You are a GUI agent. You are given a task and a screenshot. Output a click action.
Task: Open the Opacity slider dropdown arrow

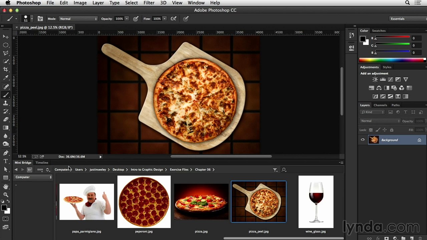[x=127, y=19]
